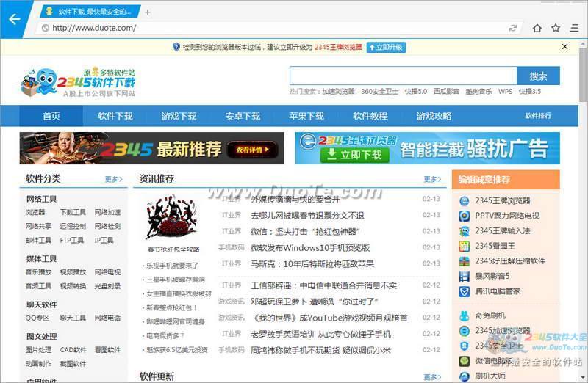Expand 更多 next to 软件更新
This screenshot has width=588, height=383.
432,376
